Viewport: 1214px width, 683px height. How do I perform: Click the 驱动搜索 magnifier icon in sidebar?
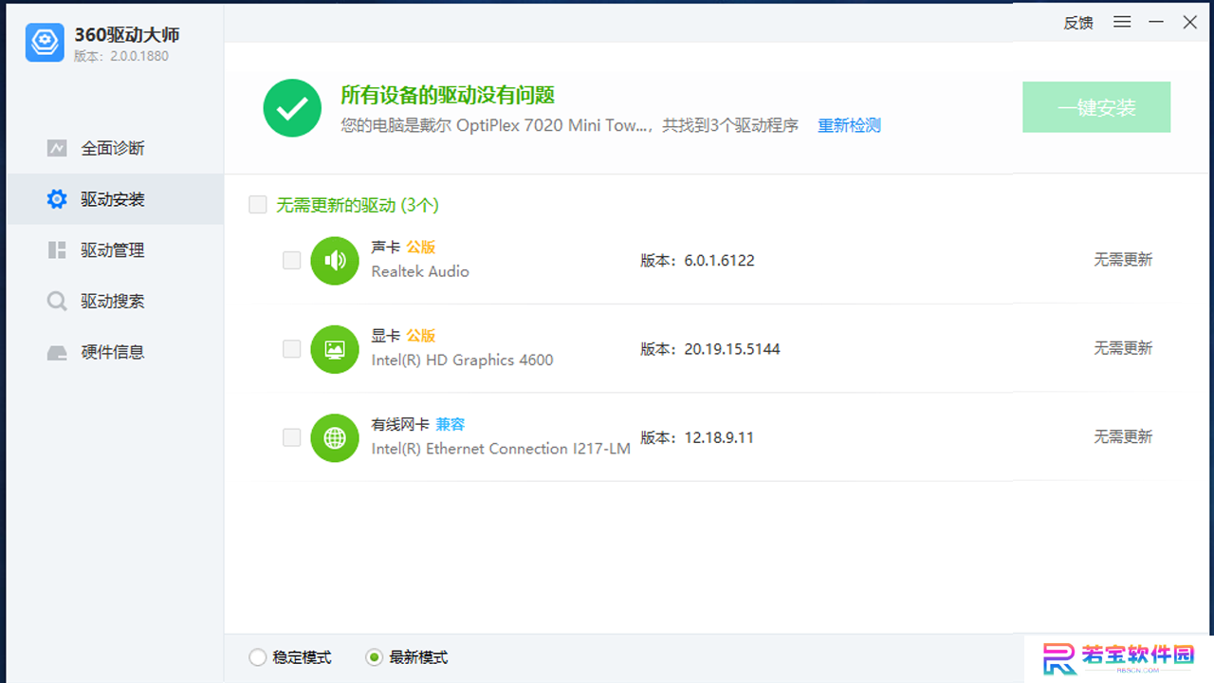(x=57, y=302)
